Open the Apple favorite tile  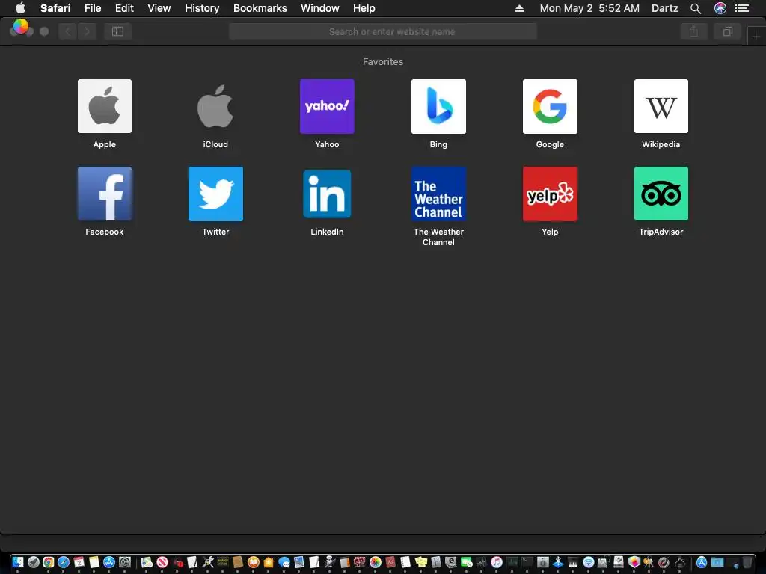[105, 106]
